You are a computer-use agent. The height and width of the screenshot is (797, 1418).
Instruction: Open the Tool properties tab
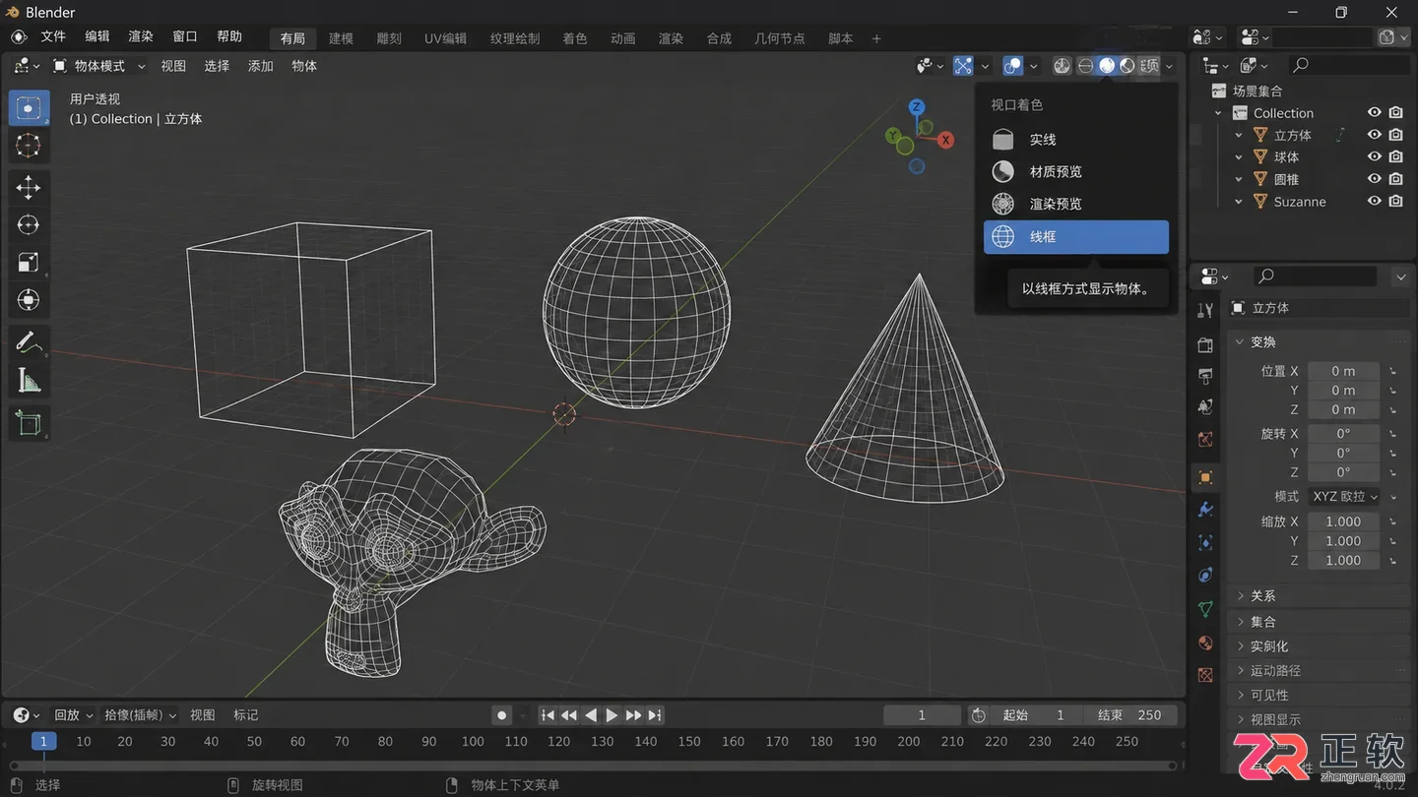(1205, 311)
